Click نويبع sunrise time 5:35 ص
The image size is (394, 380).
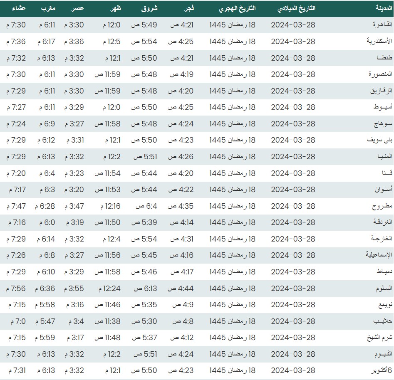click(x=144, y=305)
